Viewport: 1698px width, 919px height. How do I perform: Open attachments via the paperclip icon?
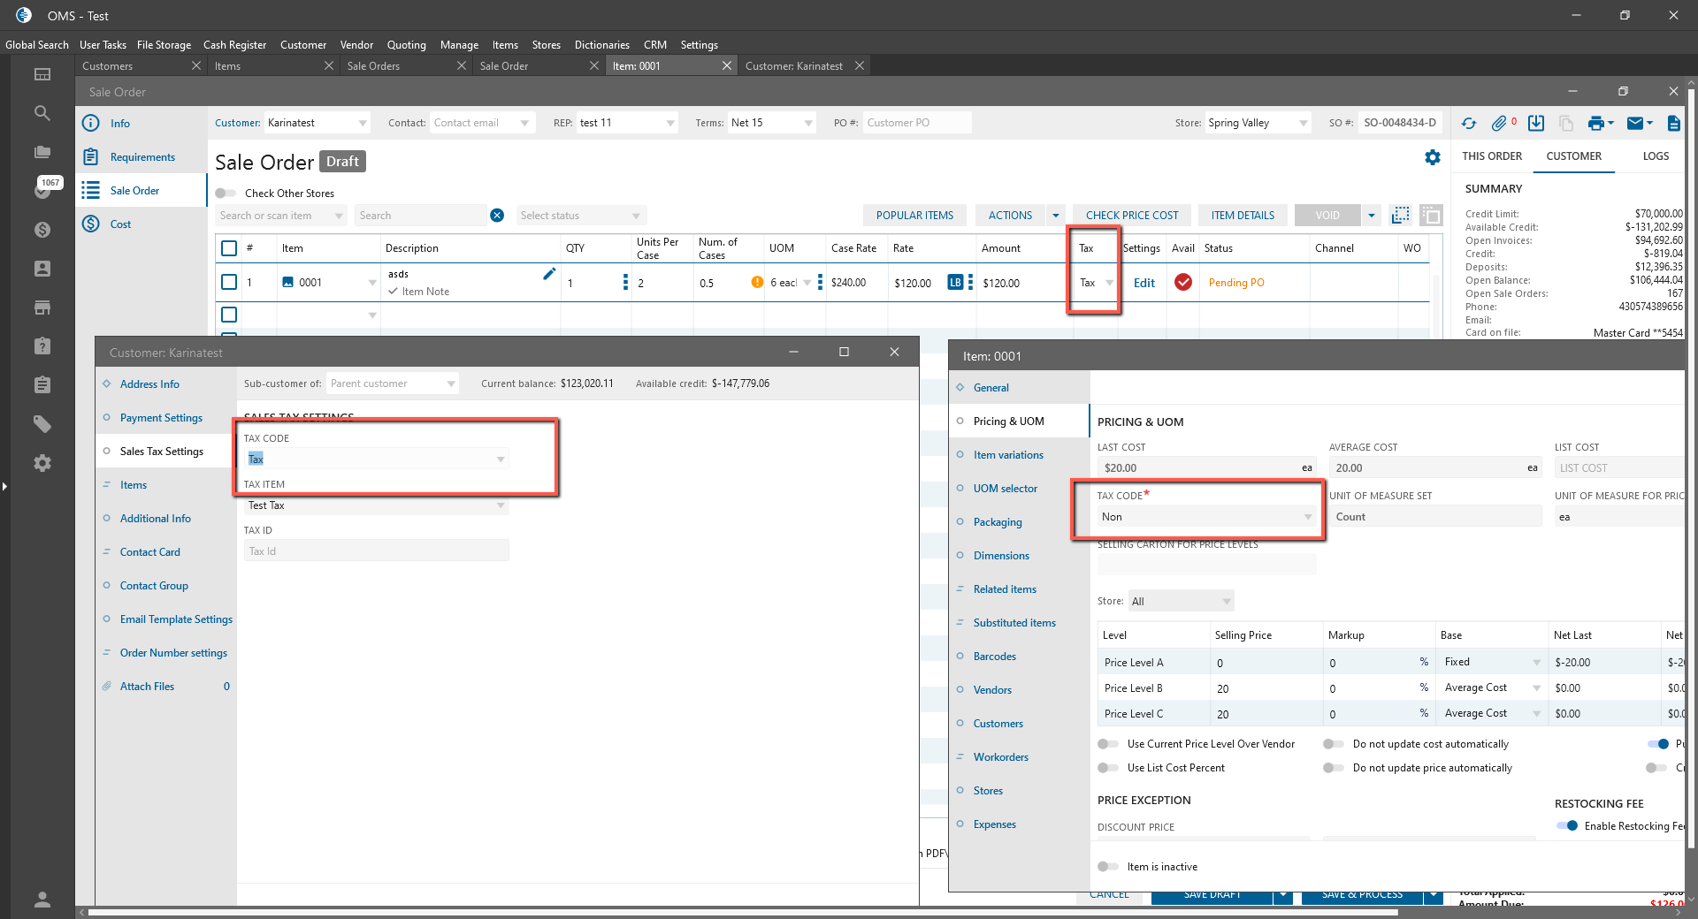pyautogui.click(x=1499, y=124)
